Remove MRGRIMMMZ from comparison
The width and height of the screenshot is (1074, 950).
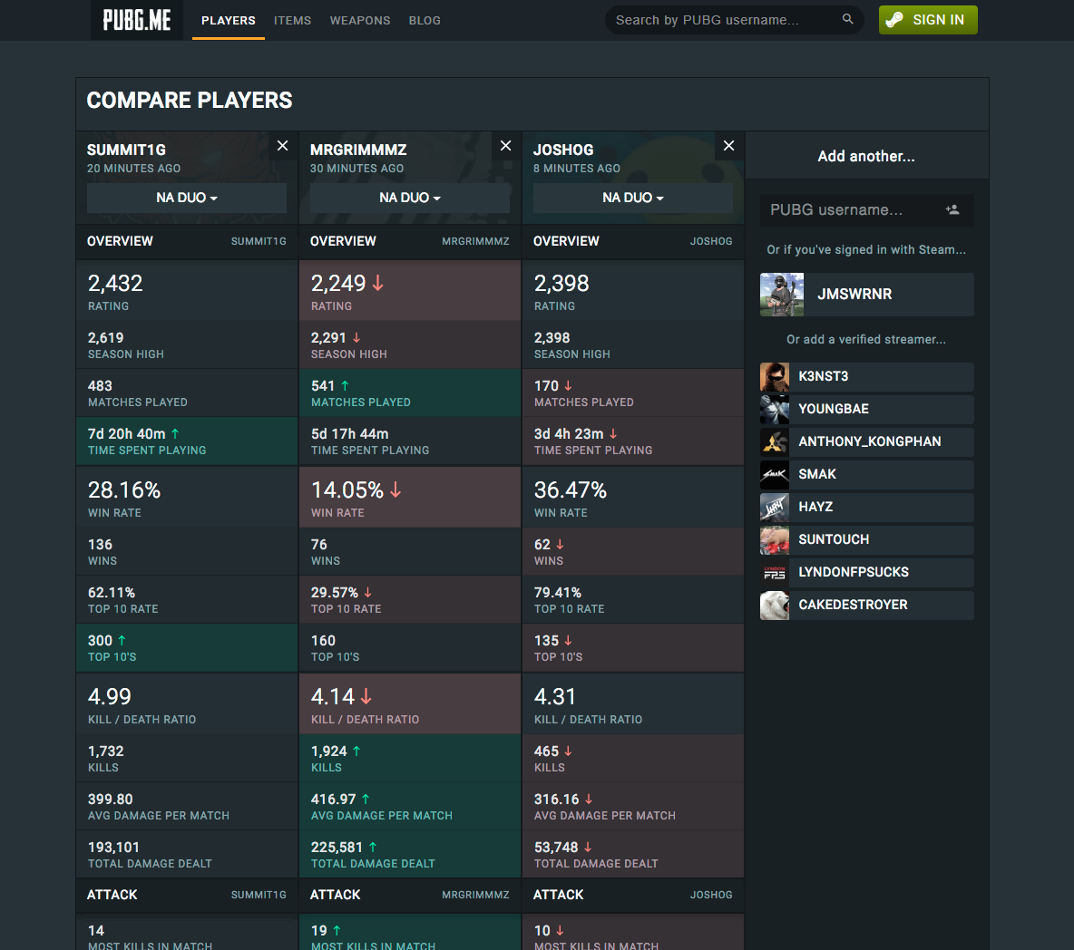(x=505, y=146)
